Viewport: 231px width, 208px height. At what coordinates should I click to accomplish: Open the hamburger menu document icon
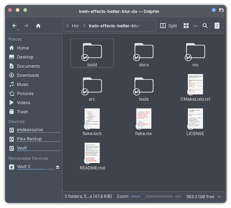tap(217, 26)
